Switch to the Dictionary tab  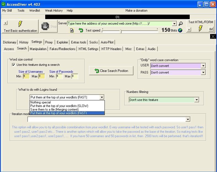point(10,42)
